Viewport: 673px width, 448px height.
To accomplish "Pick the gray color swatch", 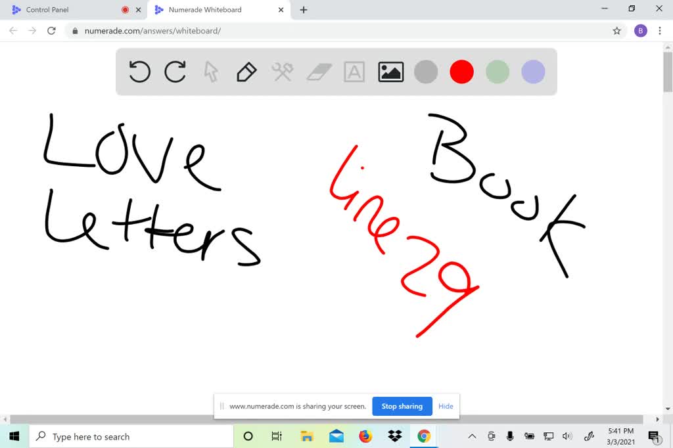I will (x=426, y=72).
